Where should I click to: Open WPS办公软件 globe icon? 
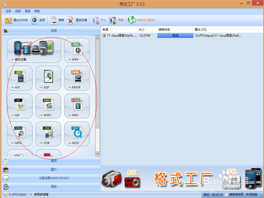point(132,20)
